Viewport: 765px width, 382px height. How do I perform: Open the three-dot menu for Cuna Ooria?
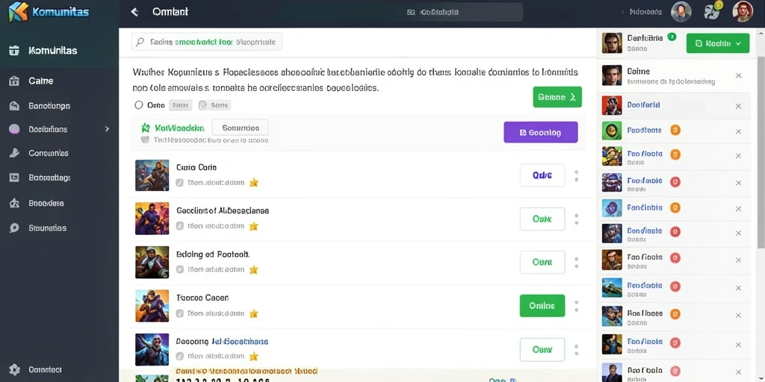[x=576, y=176]
